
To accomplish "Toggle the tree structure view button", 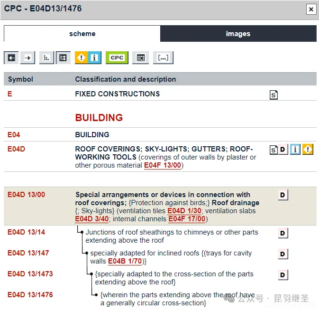I will tap(63, 57).
